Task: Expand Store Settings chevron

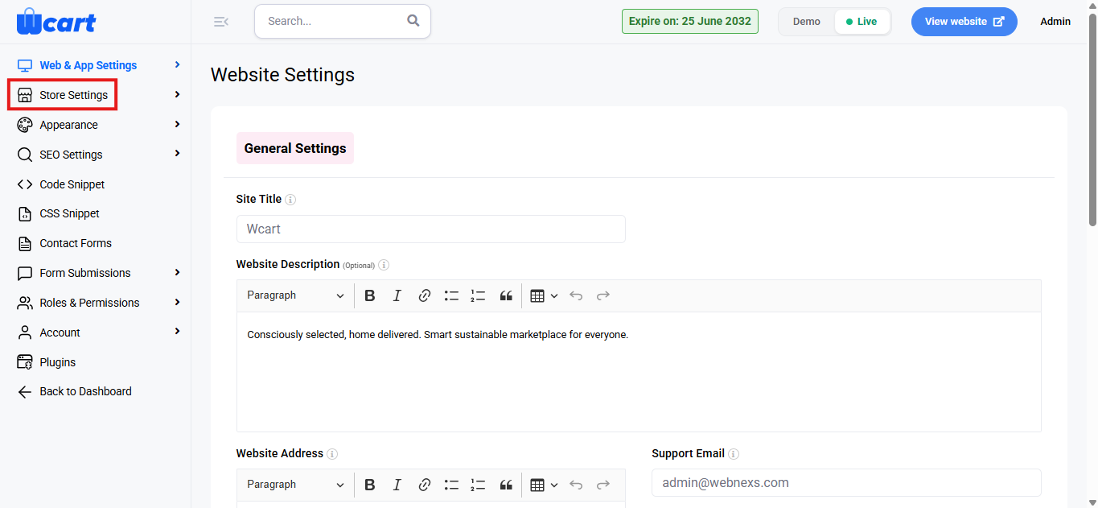Action: coord(178,94)
